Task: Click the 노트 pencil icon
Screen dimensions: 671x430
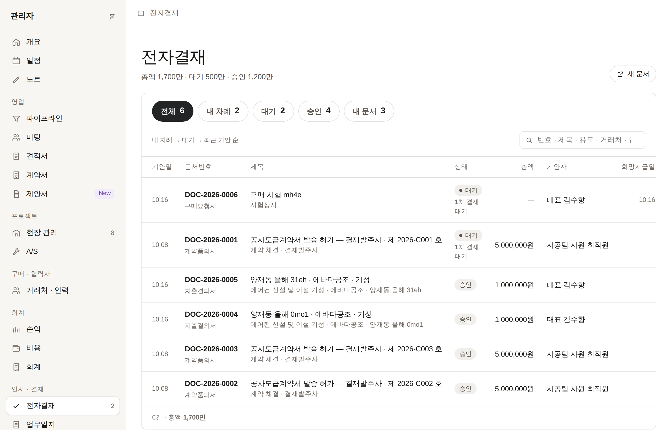Action: pos(16,80)
